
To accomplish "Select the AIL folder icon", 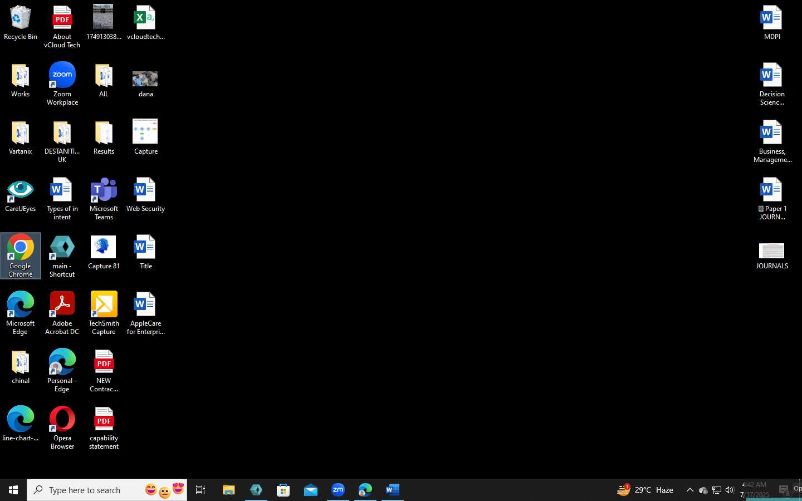I will (104, 81).
